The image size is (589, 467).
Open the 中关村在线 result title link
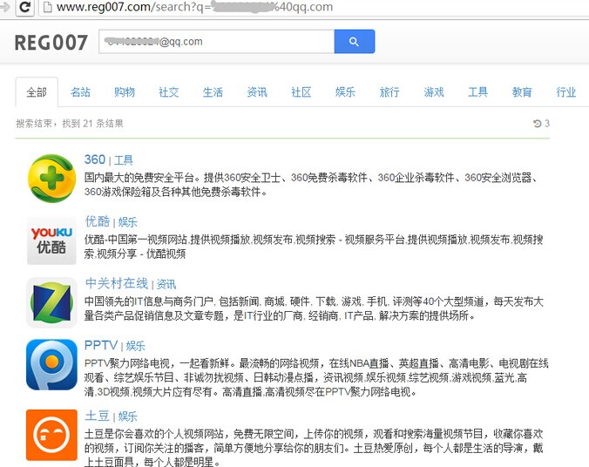[x=117, y=284]
